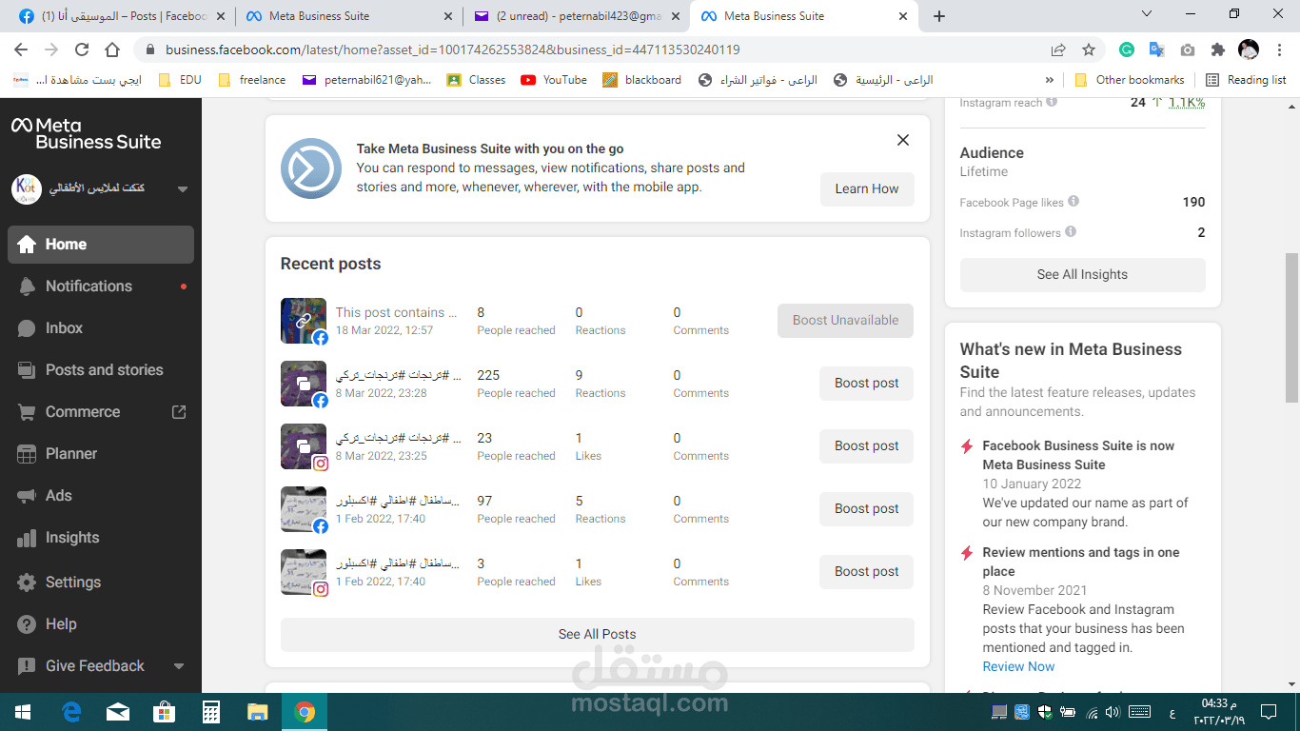Open the browser extensions puzzle icon
Viewport: 1300px width, 731px height.
(x=1218, y=49)
